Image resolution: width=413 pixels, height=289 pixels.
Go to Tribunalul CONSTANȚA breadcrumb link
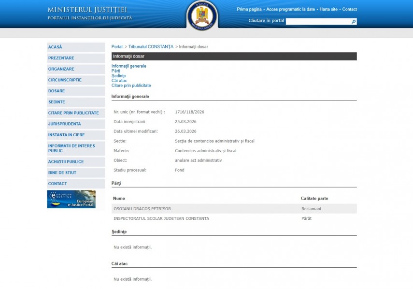click(x=151, y=46)
